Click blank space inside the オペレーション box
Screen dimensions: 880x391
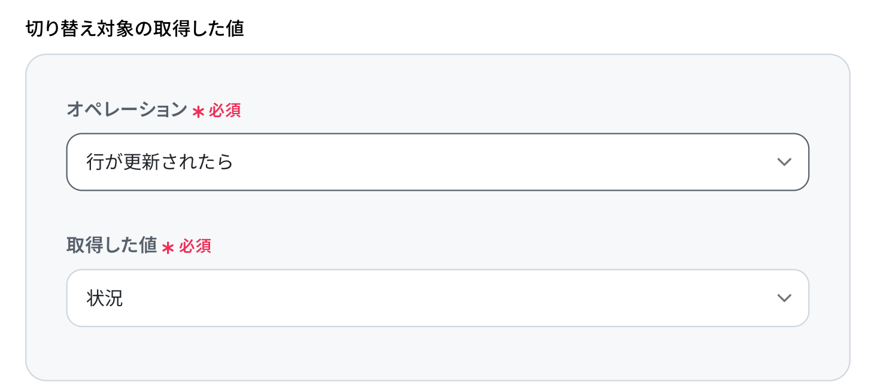[479, 162]
